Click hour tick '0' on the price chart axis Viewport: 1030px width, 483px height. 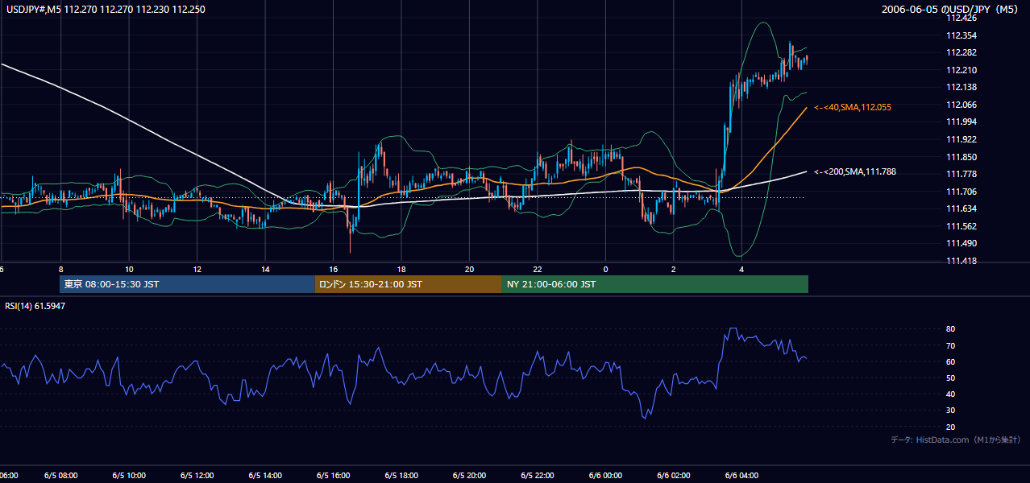pos(605,269)
